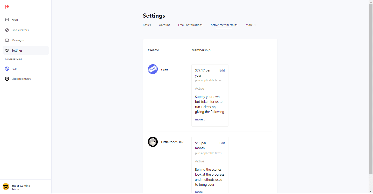Image resolution: width=373 pixels, height=194 pixels.
Task: Click the Settings gear icon
Action: click(x=7, y=51)
